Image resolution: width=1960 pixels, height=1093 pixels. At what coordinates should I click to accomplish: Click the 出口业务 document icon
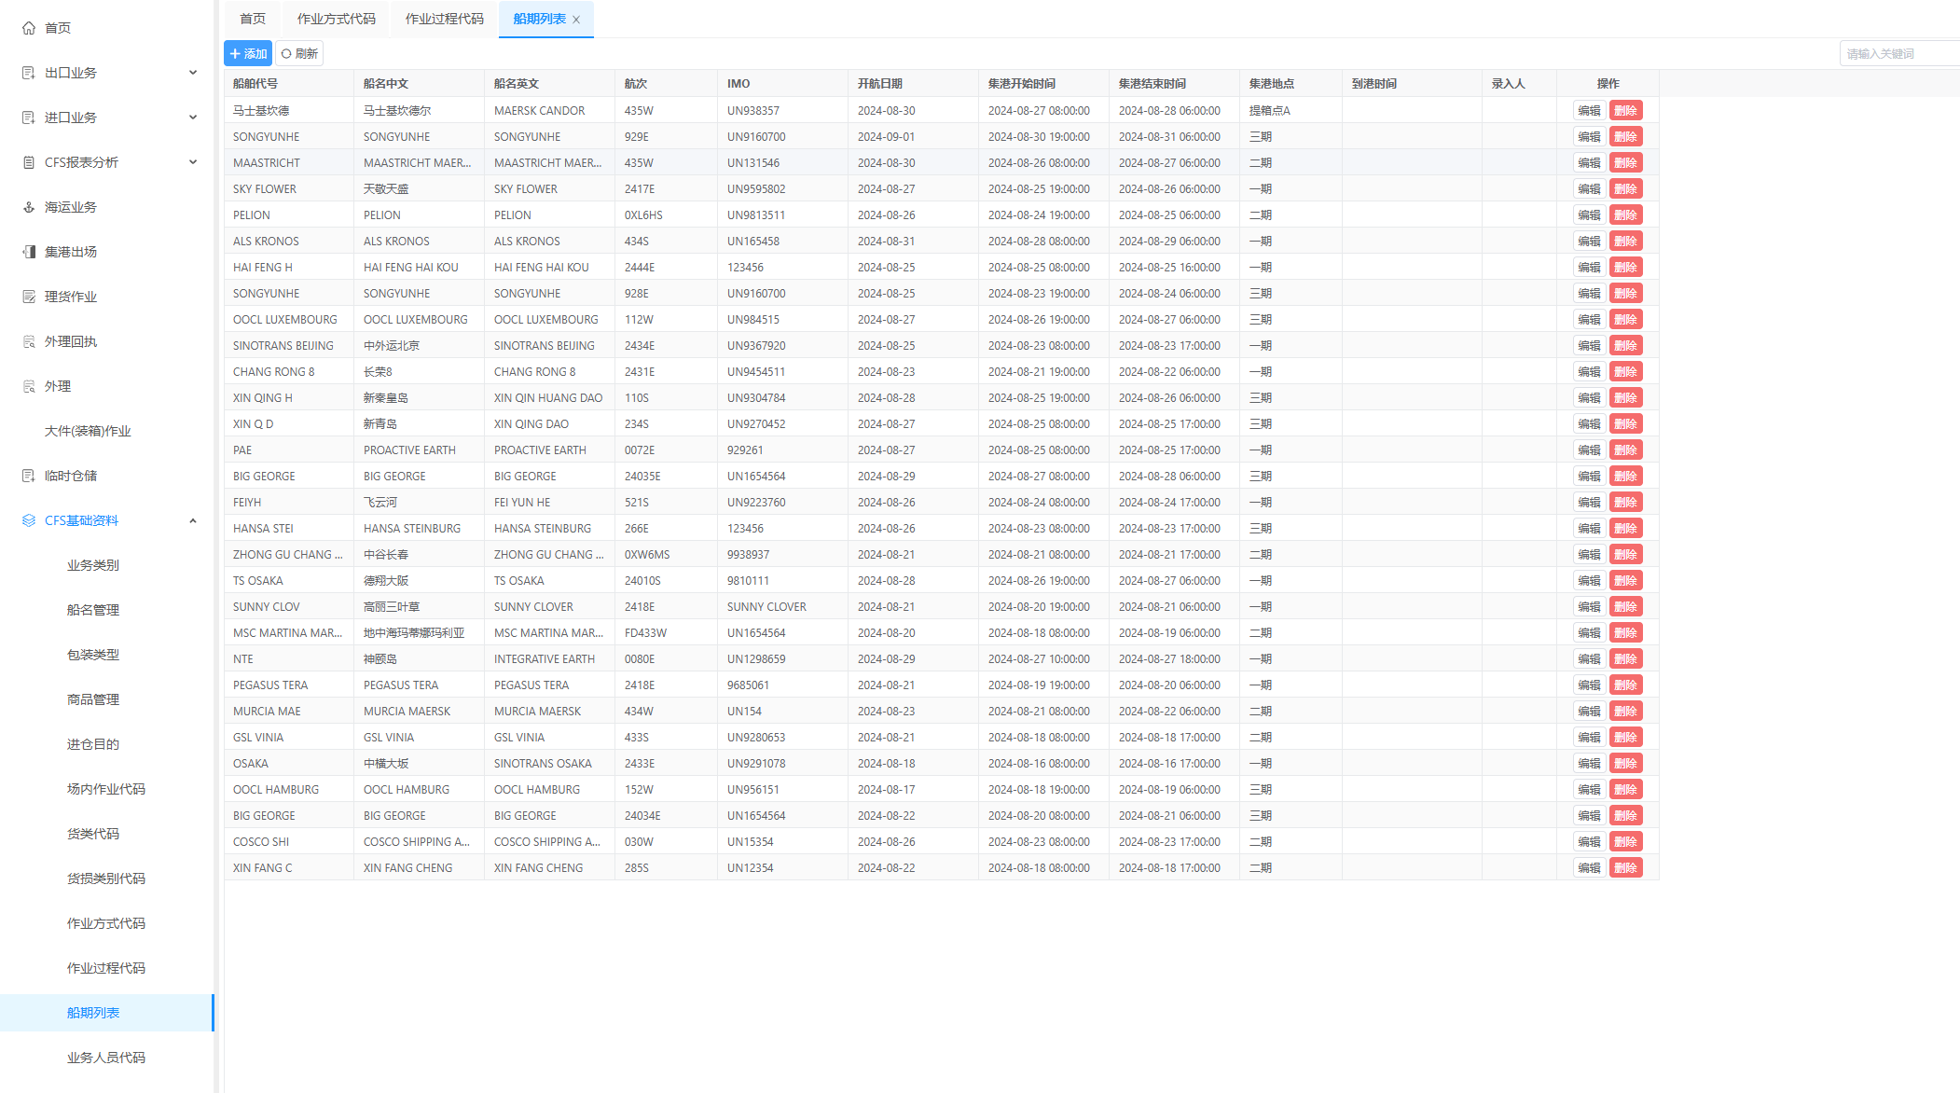coord(29,73)
